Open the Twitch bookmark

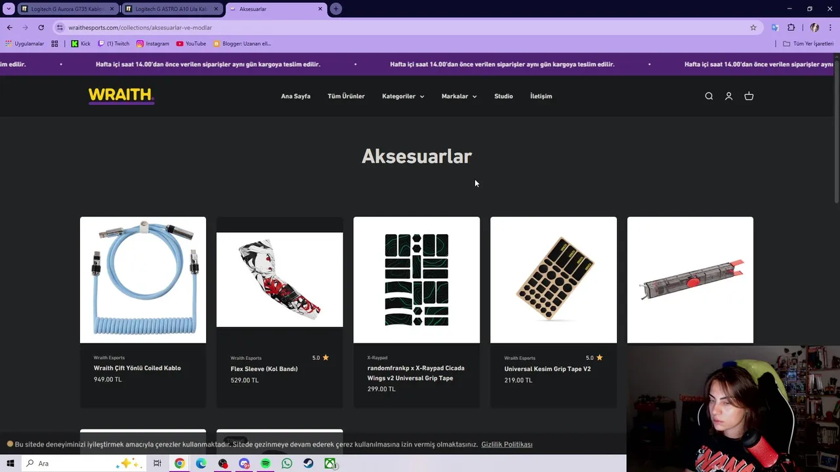coord(114,43)
